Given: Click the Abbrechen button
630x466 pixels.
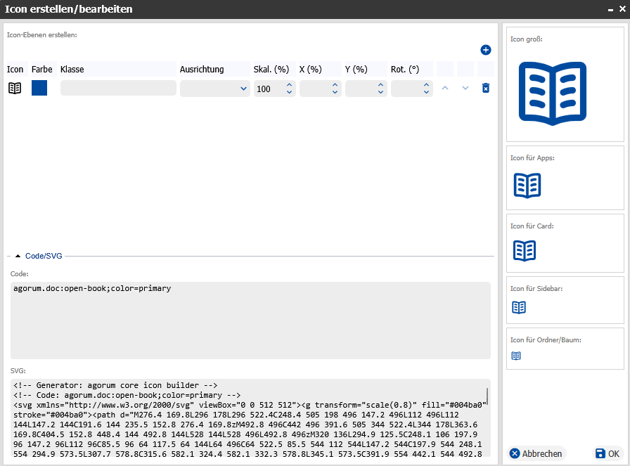Looking at the screenshot, I should point(536,453).
